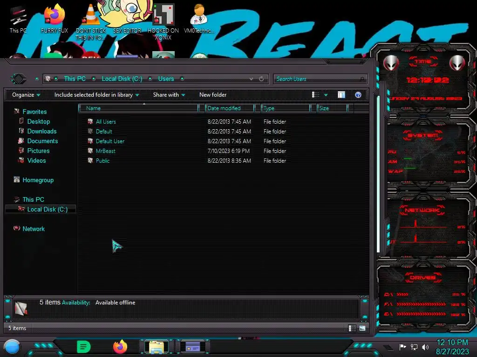Viewport: 477px width, 357px height.
Task: Select Pictures in Favorites
Action: [x=38, y=151]
